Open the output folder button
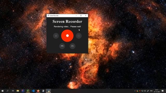Image resolution: width=166 pixels, height=93 pixels. (x=73, y=46)
